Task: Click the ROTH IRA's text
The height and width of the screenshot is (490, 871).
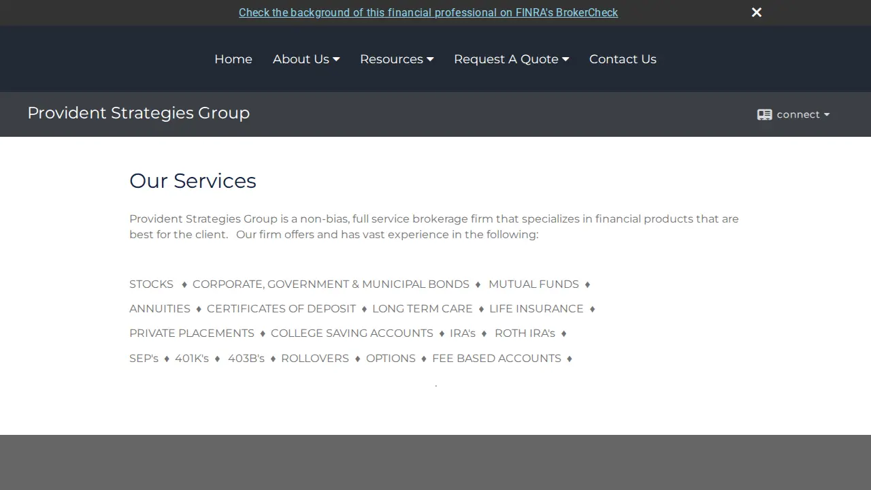Action: 525,333
